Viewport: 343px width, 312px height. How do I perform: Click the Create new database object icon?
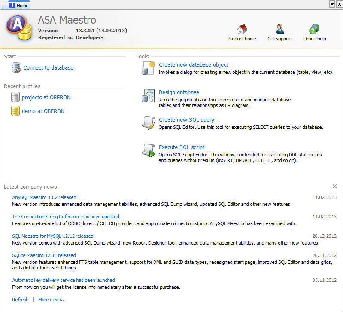(148, 68)
